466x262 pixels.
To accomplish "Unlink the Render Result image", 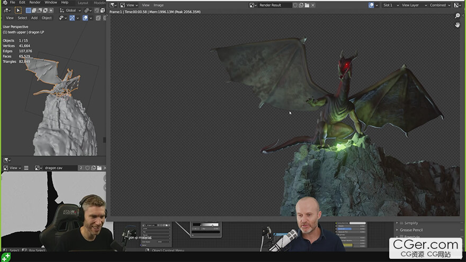I will 313,5.
